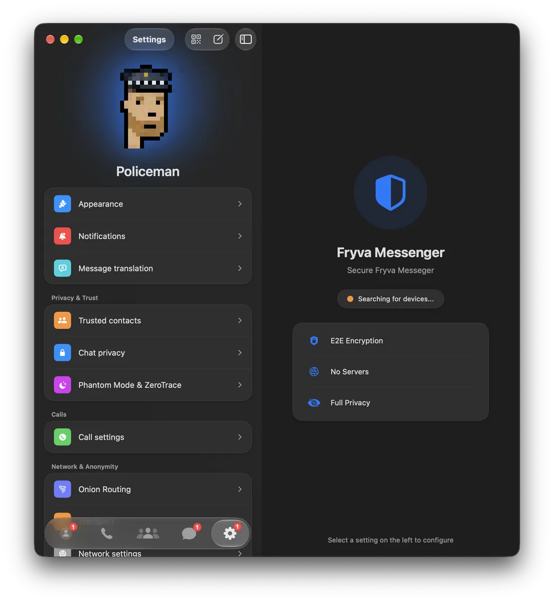
Task: Click the No Servers label
Action: coord(349,372)
